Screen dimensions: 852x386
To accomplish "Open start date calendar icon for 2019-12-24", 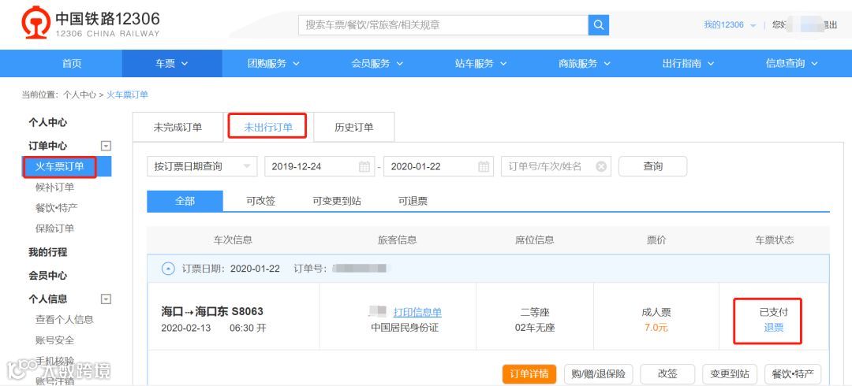I will point(364,167).
